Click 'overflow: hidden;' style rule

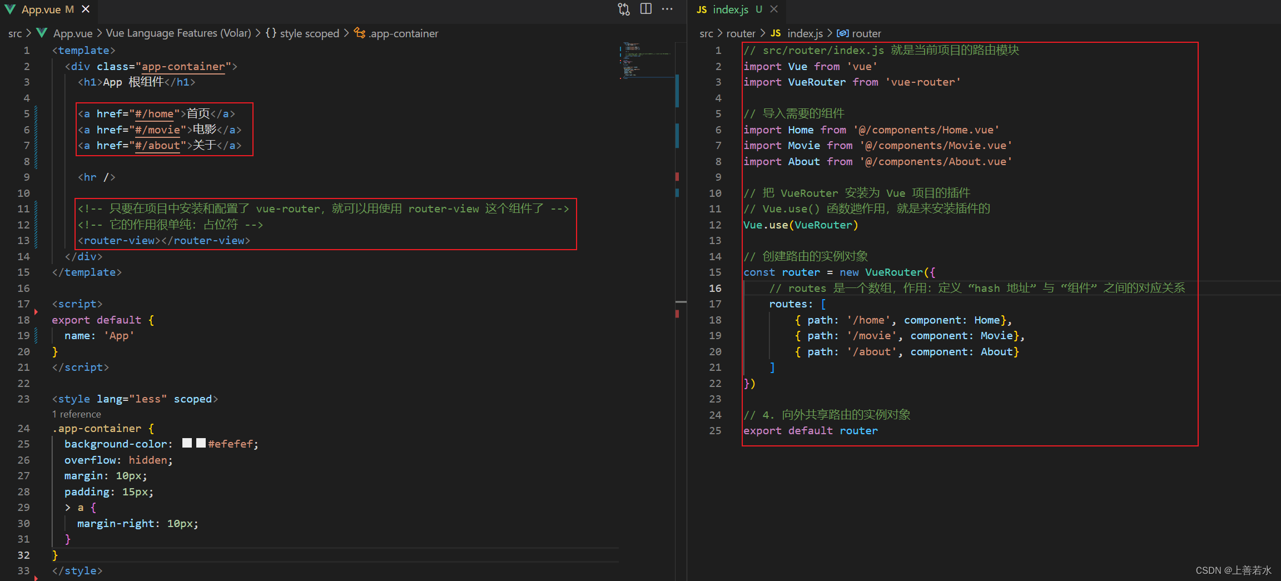(118, 460)
